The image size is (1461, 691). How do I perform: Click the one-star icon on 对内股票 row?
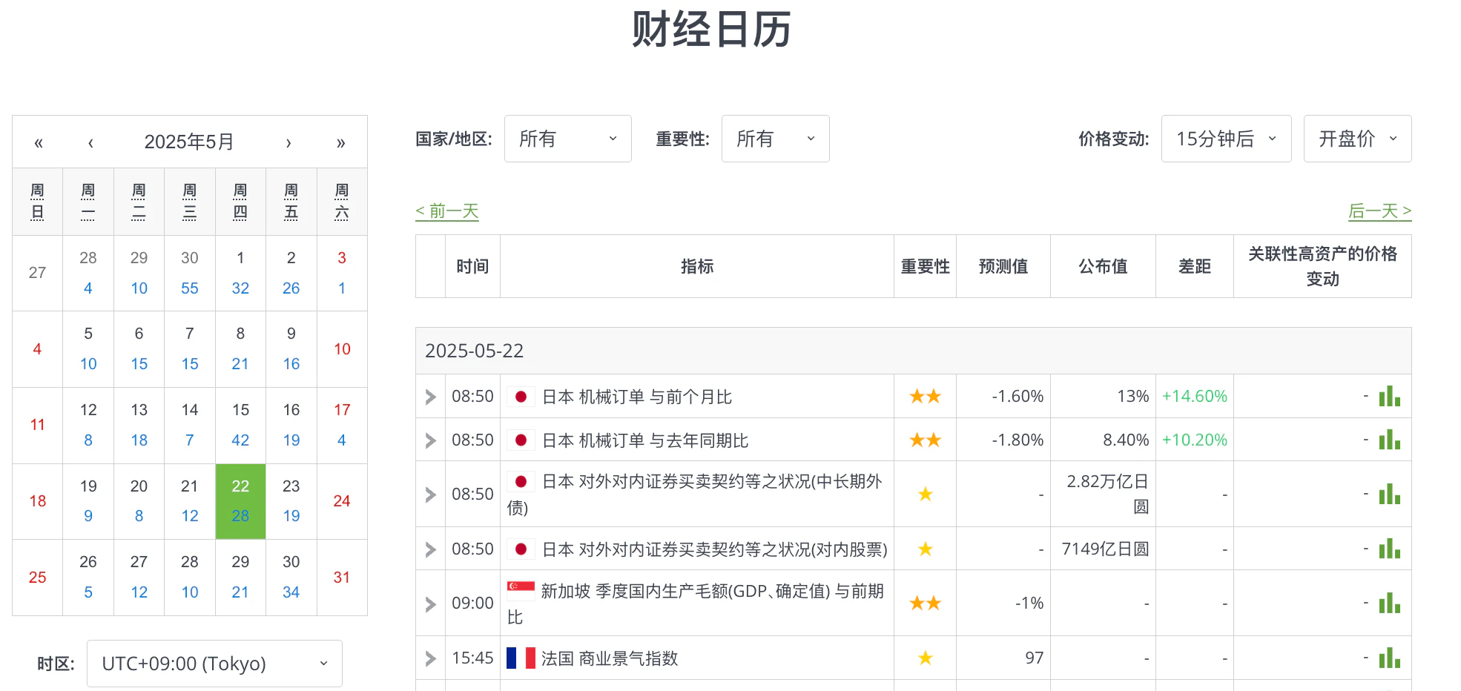click(925, 549)
